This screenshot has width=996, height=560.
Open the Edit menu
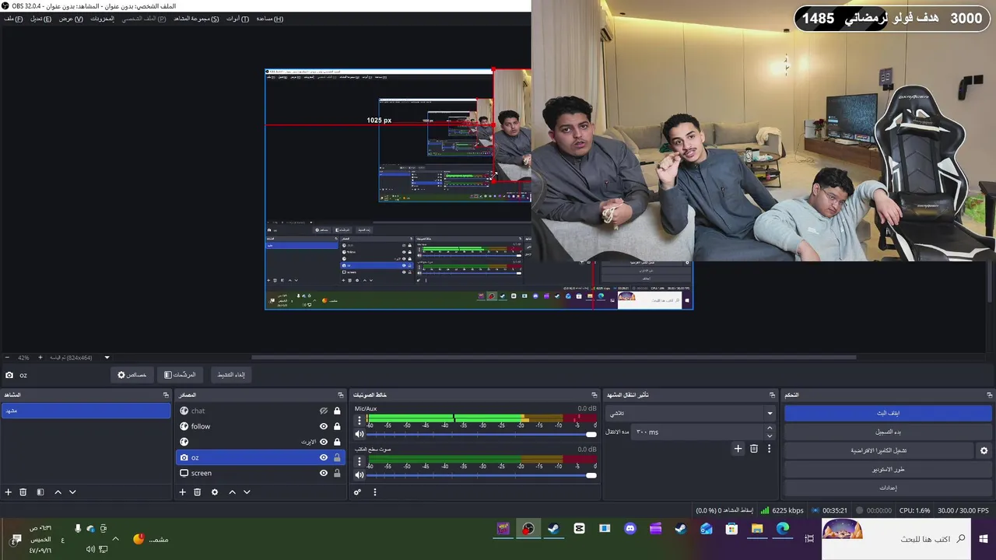pos(41,19)
